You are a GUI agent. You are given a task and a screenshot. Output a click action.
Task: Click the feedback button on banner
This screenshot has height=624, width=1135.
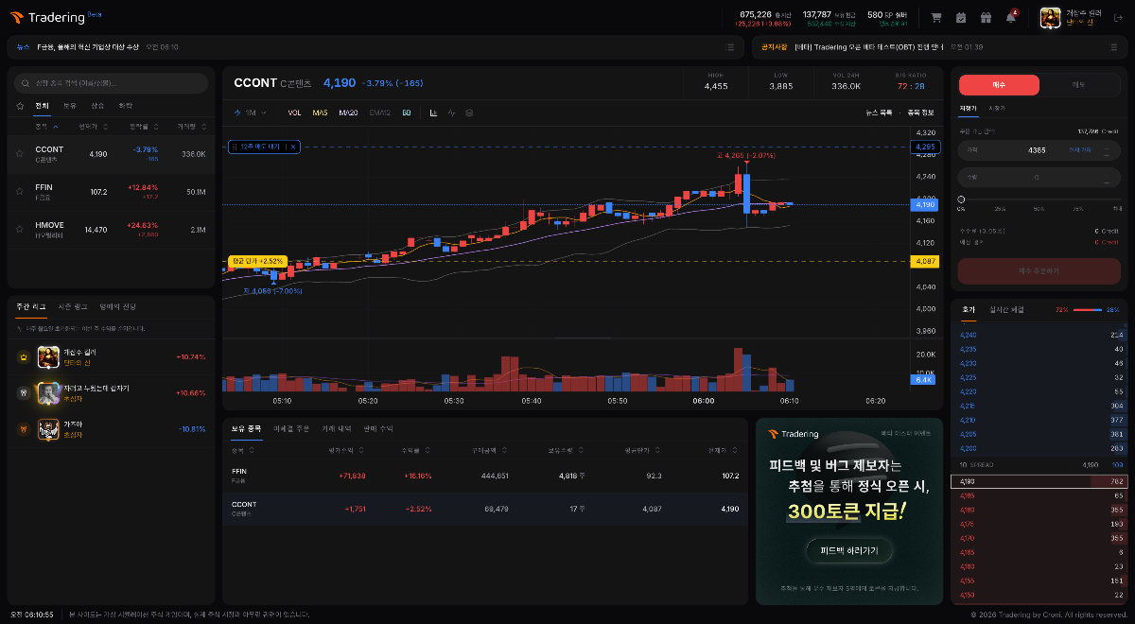[x=849, y=550]
